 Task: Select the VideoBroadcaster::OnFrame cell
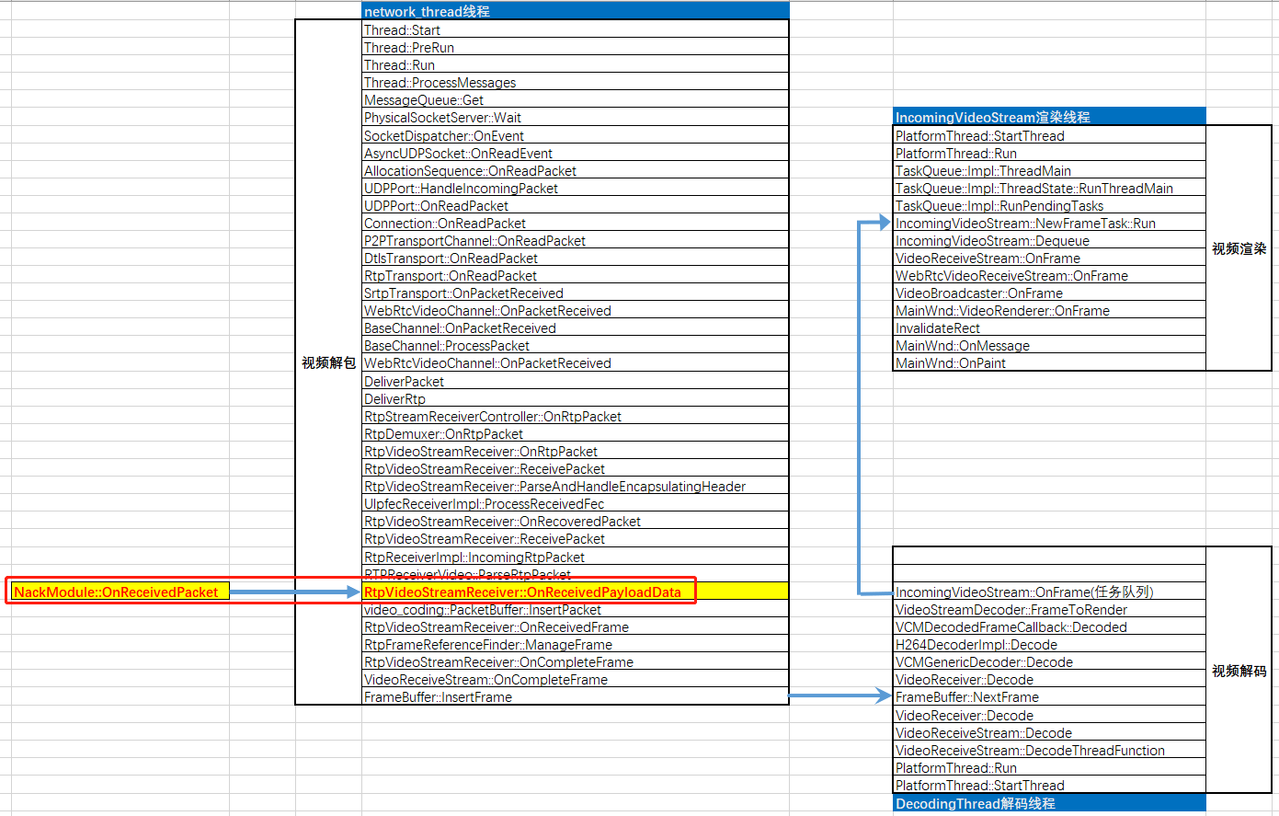[1048, 293]
